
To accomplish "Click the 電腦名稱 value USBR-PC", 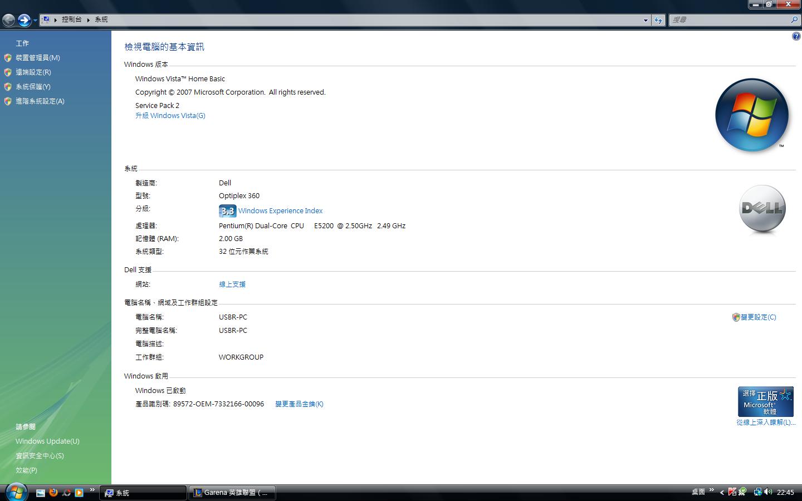I will click(x=233, y=317).
